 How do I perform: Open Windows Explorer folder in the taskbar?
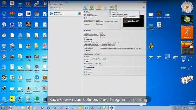[23, 108]
